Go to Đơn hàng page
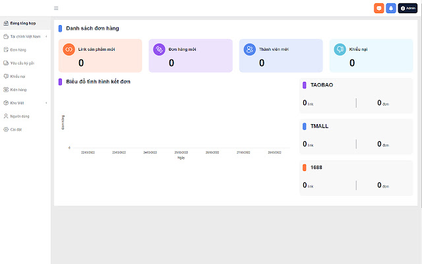This screenshot has width=422, height=264. coord(25,50)
